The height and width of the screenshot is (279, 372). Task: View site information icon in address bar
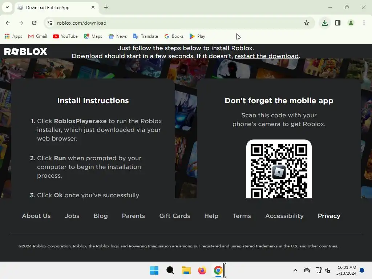point(50,23)
